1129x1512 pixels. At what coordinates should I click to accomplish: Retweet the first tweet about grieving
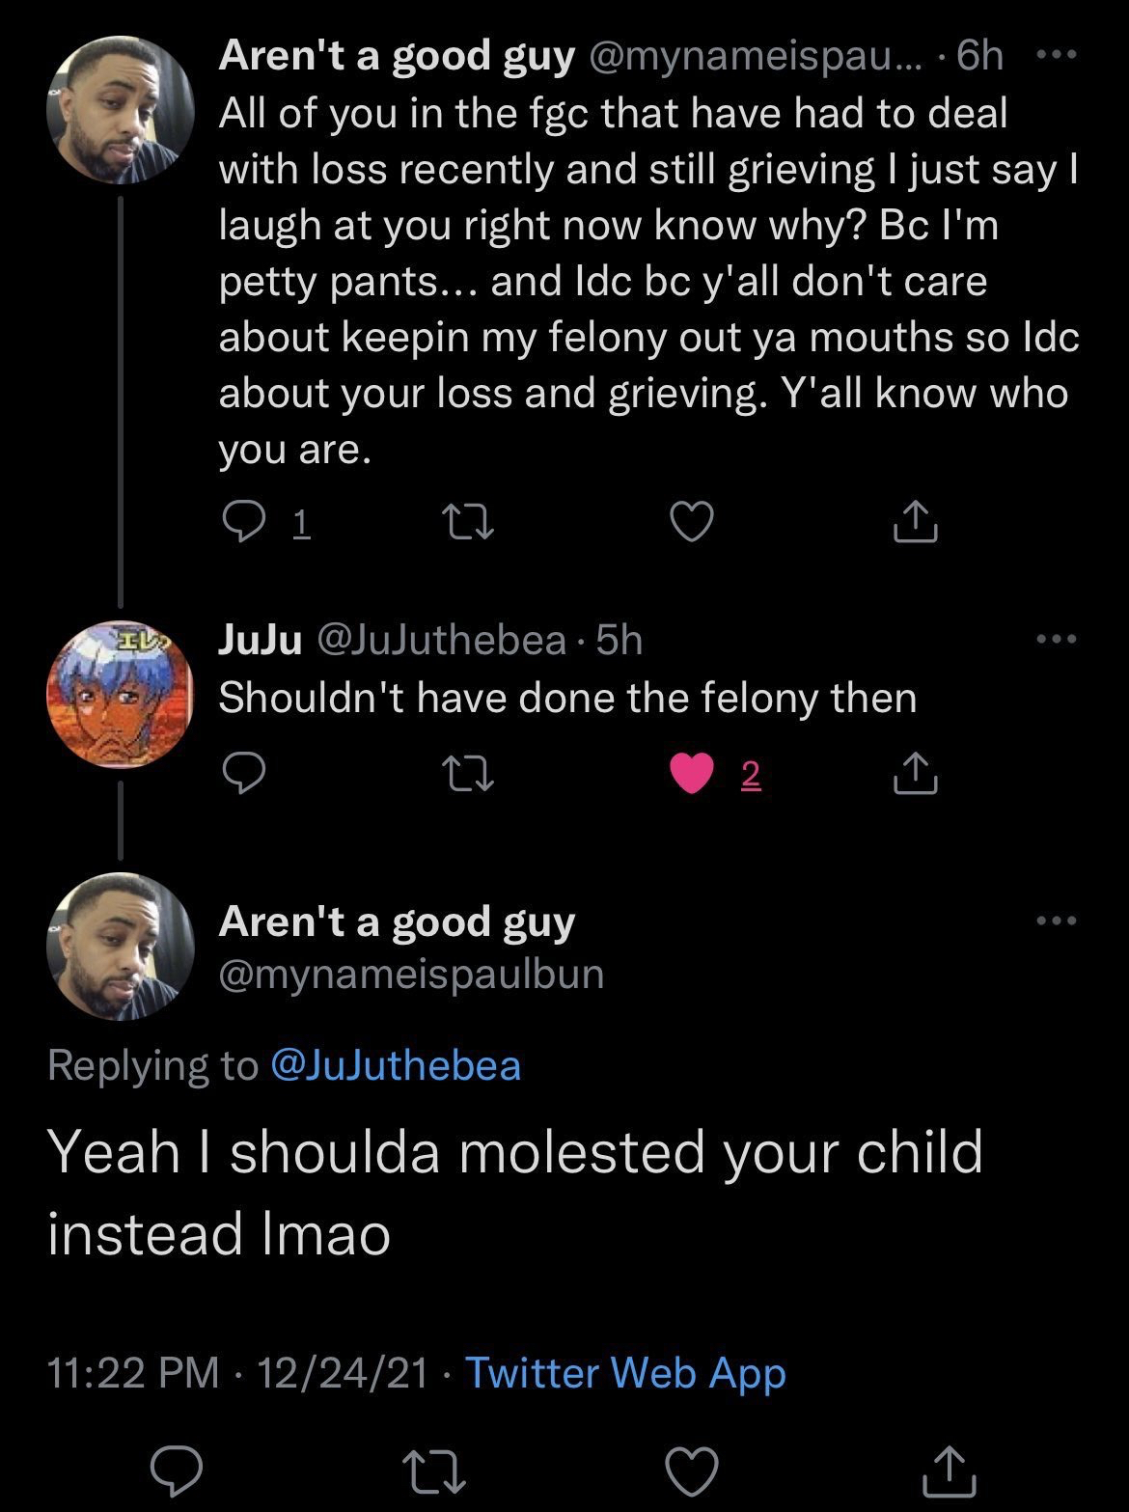tap(466, 522)
